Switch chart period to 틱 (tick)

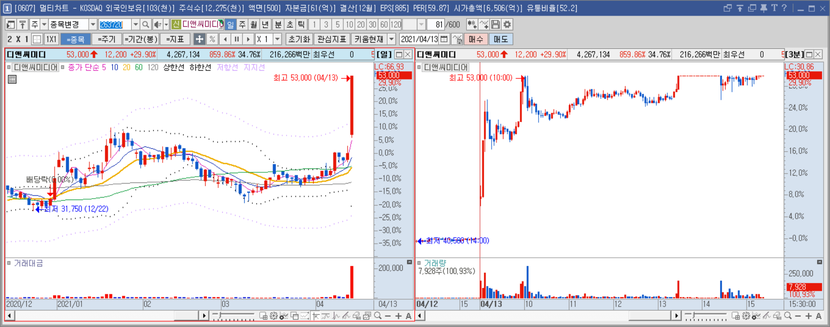click(x=302, y=24)
